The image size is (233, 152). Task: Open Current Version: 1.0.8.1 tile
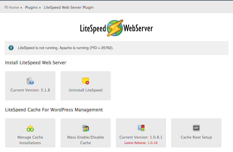(x=141, y=133)
